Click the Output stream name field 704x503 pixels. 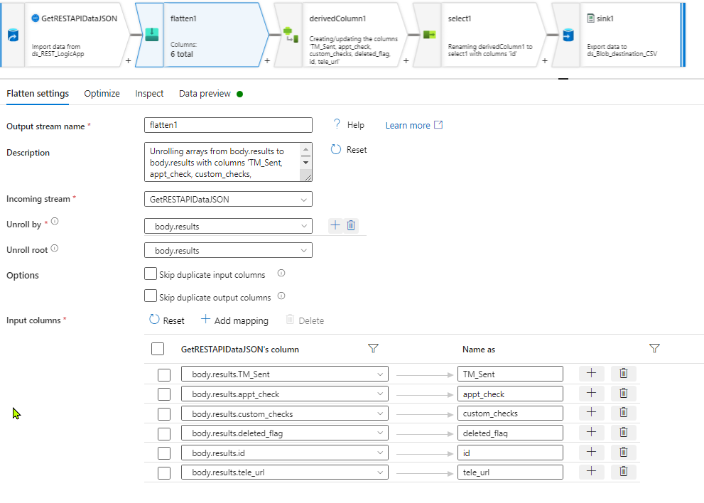coord(228,126)
